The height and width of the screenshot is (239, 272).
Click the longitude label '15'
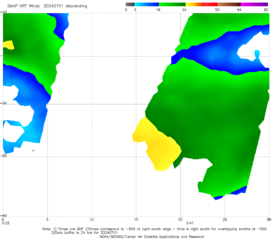(x=136, y=220)
